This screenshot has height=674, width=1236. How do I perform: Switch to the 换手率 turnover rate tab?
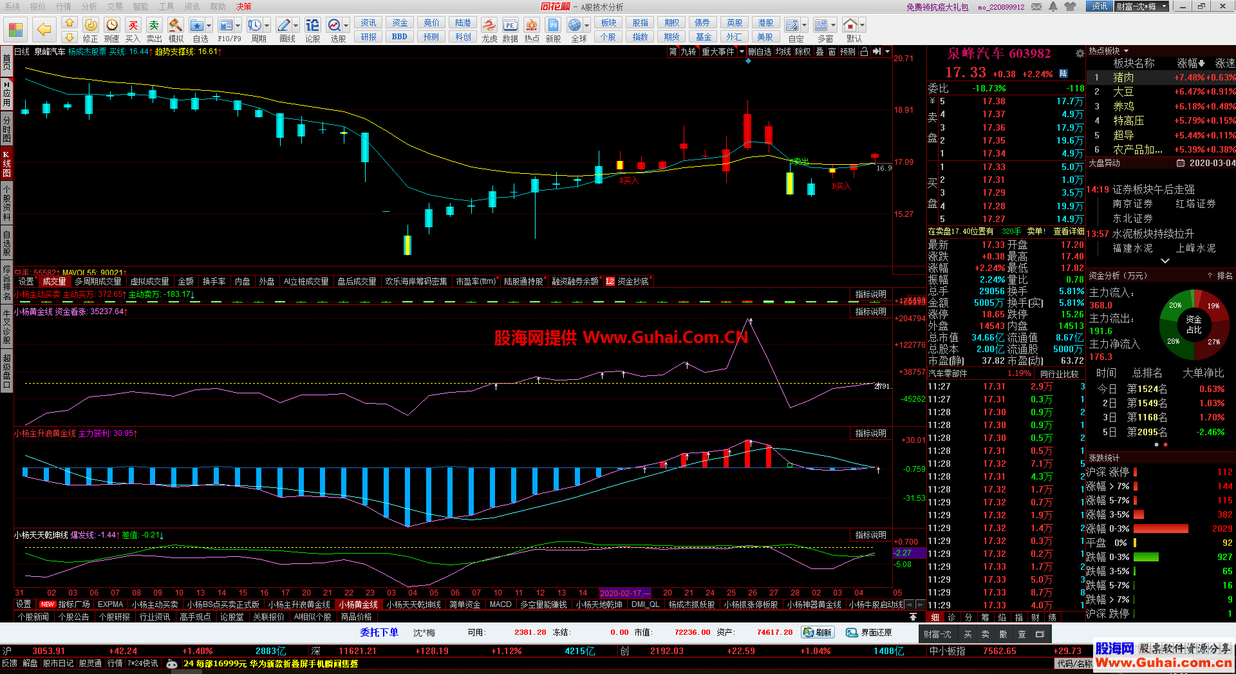pos(214,281)
